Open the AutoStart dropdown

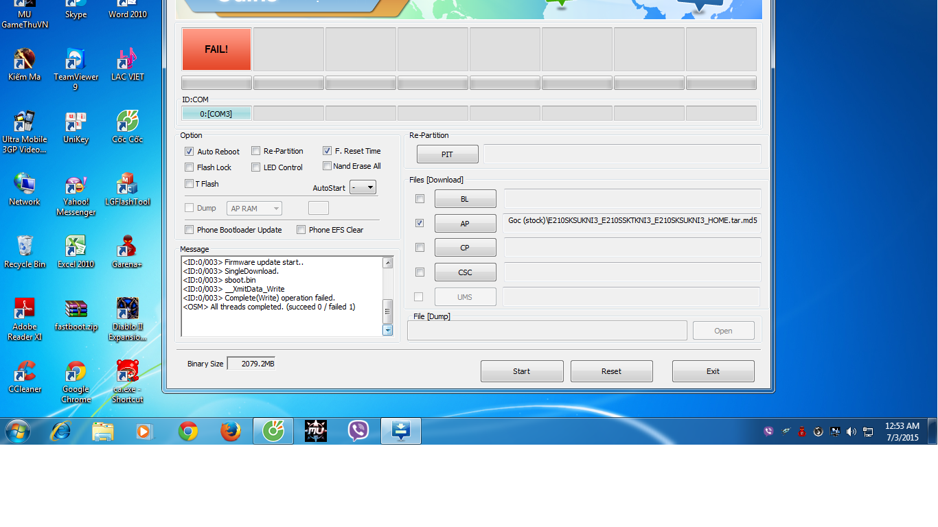pyautogui.click(x=363, y=187)
